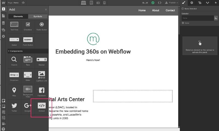
Task: Open the element Settings gear tab
Action: [192, 3]
